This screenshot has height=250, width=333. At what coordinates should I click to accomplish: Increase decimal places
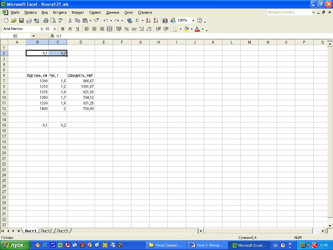click(x=142, y=29)
